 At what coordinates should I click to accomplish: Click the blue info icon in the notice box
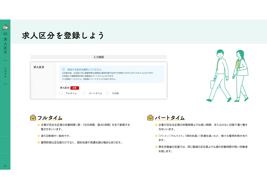coord(64,70)
